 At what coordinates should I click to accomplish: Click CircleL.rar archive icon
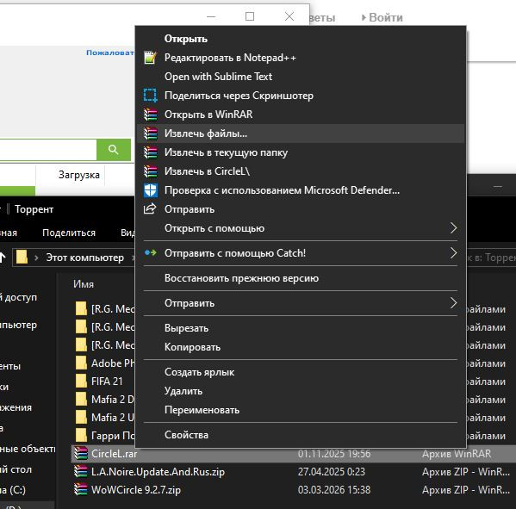point(81,453)
